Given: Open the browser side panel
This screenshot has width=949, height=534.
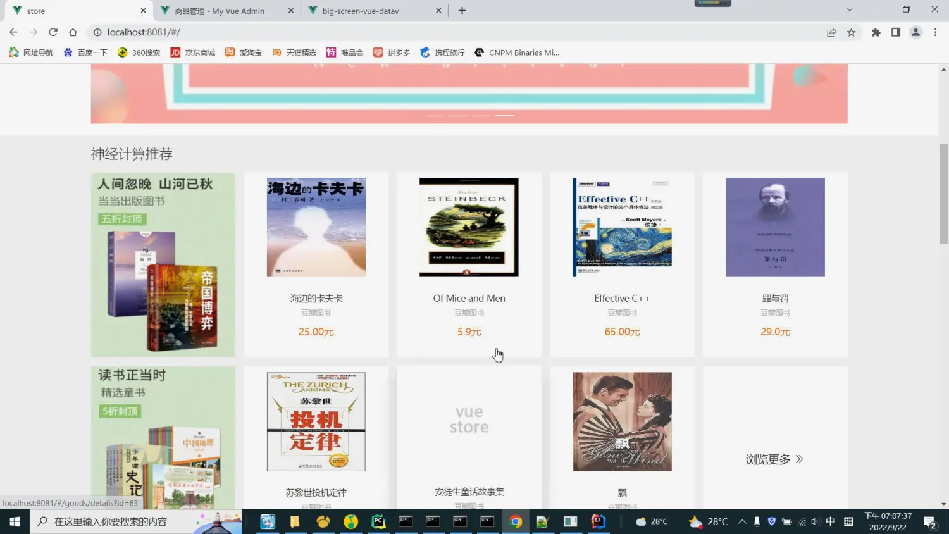Looking at the screenshot, I should [x=895, y=32].
